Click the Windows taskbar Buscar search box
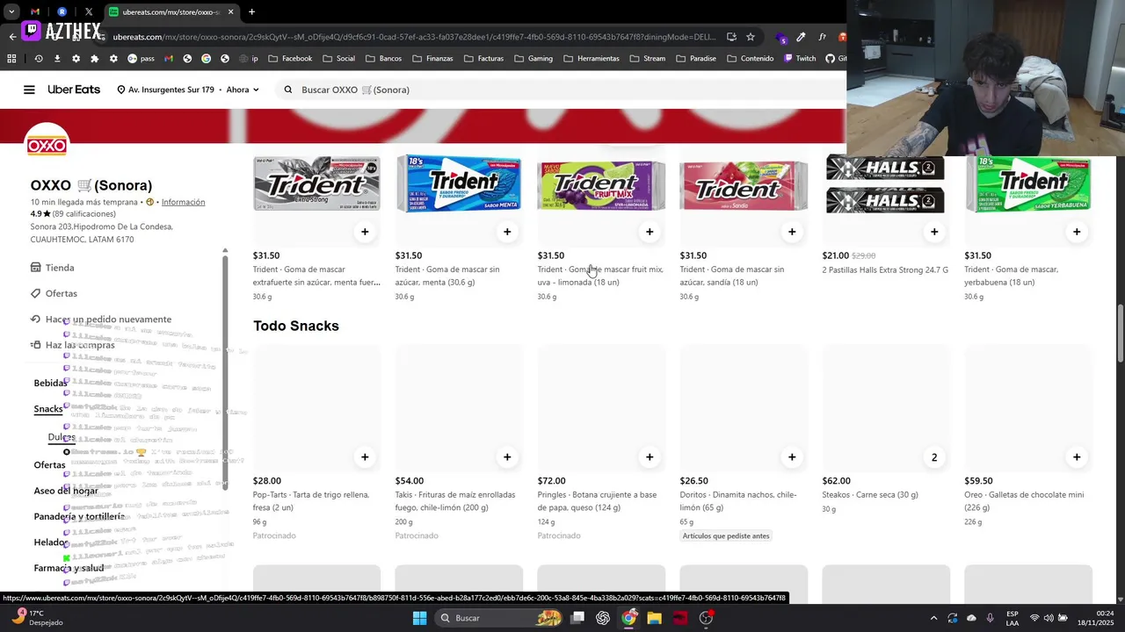 499,618
